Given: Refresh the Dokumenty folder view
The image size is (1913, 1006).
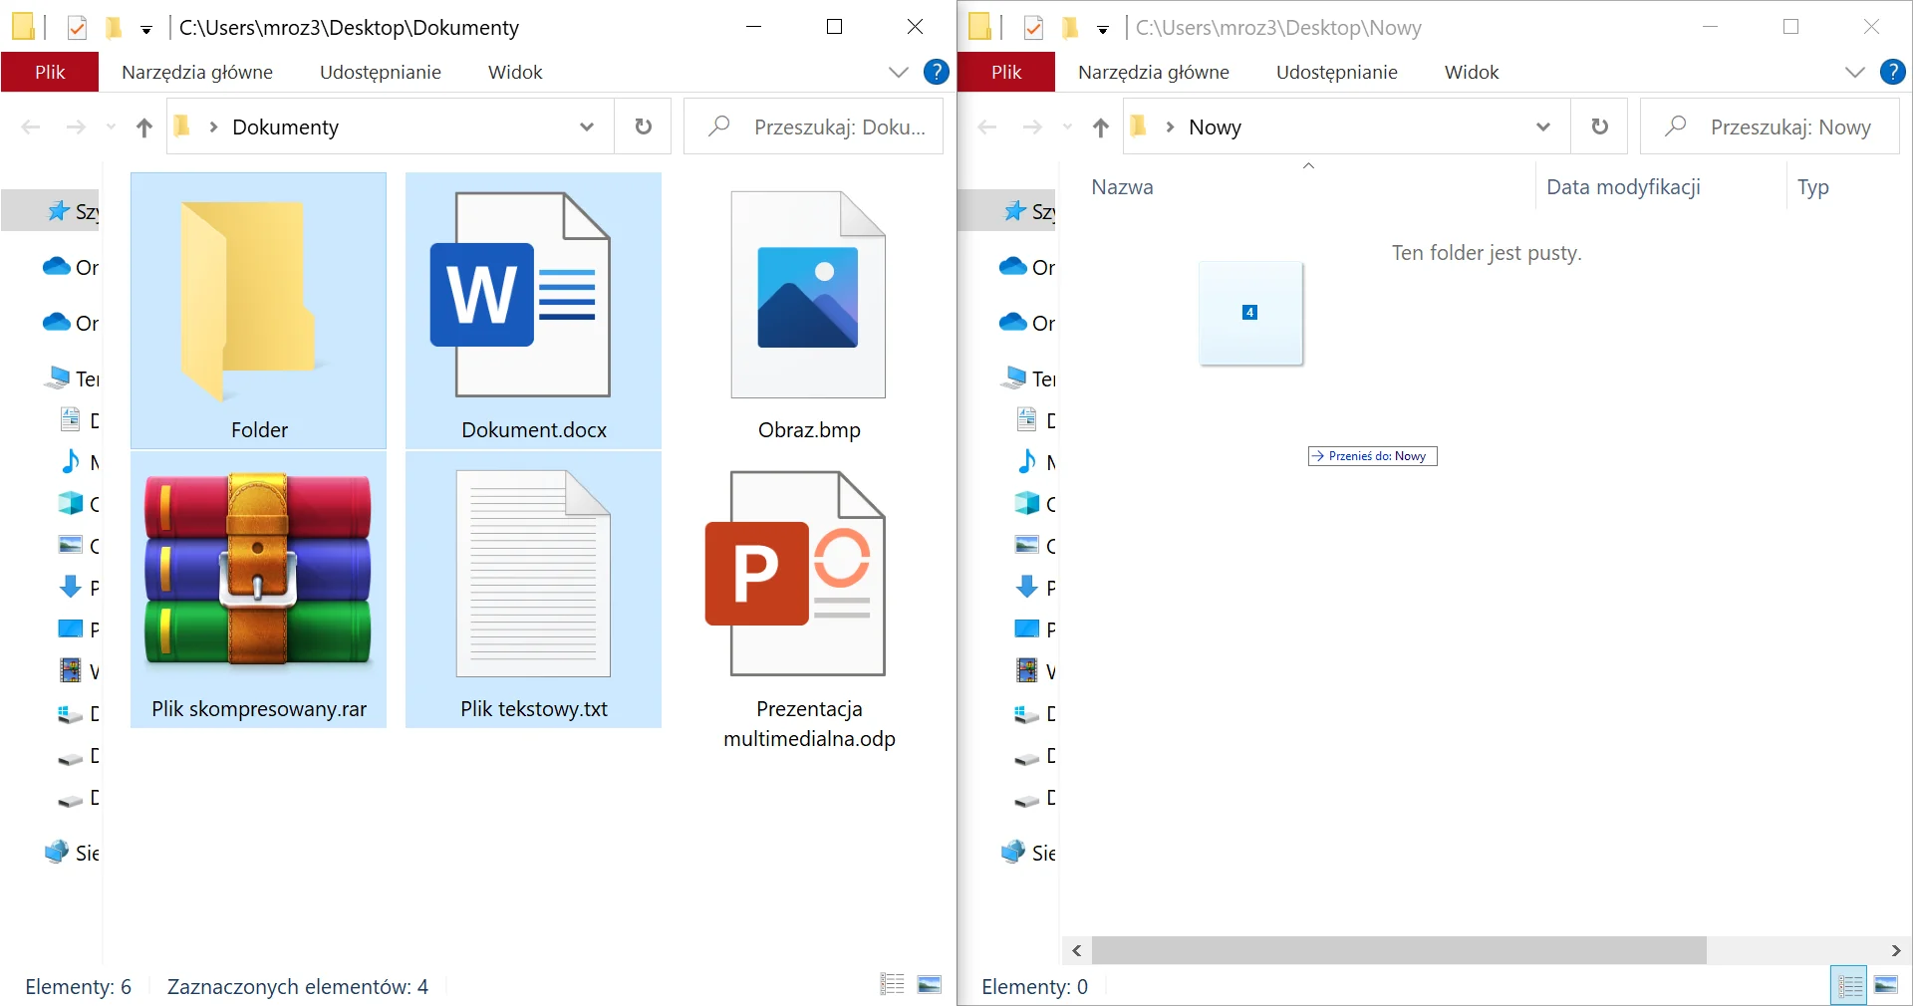Looking at the screenshot, I should tap(644, 126).
